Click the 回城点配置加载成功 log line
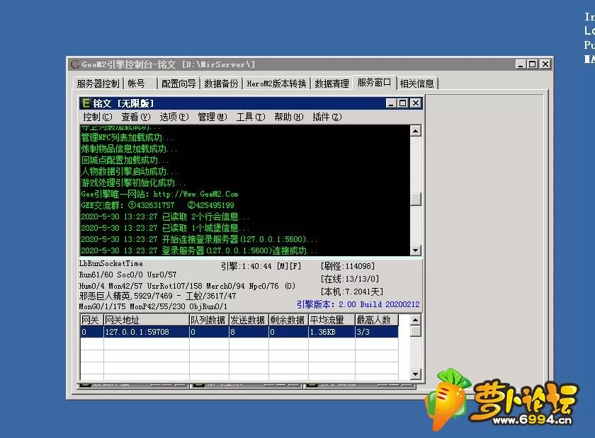This screenshot has height=438, width=595. [125, 160]
